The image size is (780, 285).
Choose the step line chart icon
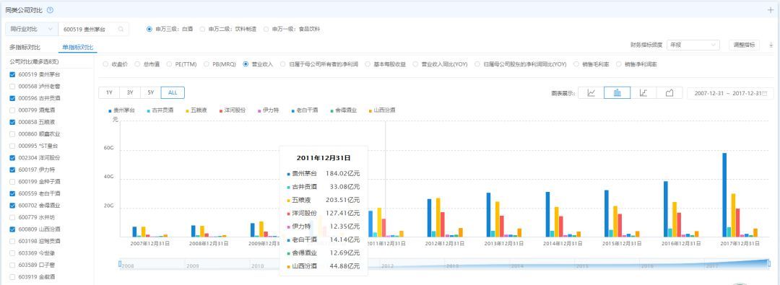click(643, 93)
